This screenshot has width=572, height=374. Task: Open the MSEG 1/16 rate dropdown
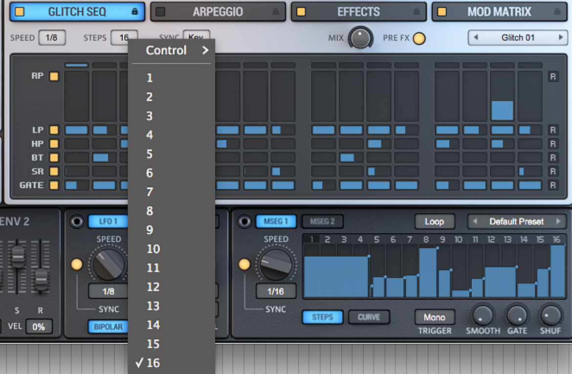pyautogui.click(x=276, y=291)
